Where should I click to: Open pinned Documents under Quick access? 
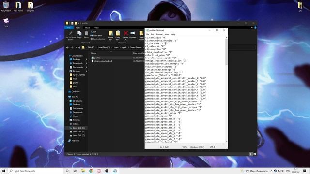coord(77,67)
